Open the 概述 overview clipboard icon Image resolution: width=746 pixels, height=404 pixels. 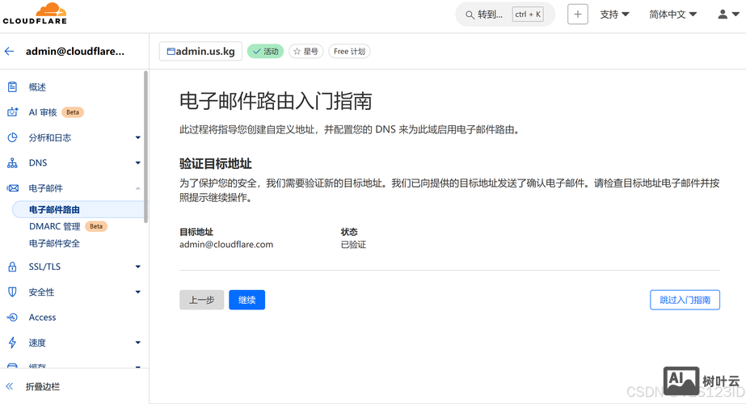[12, 86]
